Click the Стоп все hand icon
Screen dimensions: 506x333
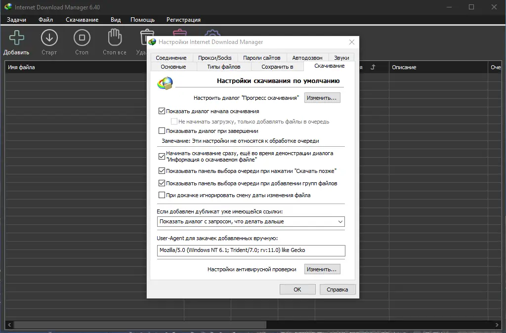coord(115,38)
